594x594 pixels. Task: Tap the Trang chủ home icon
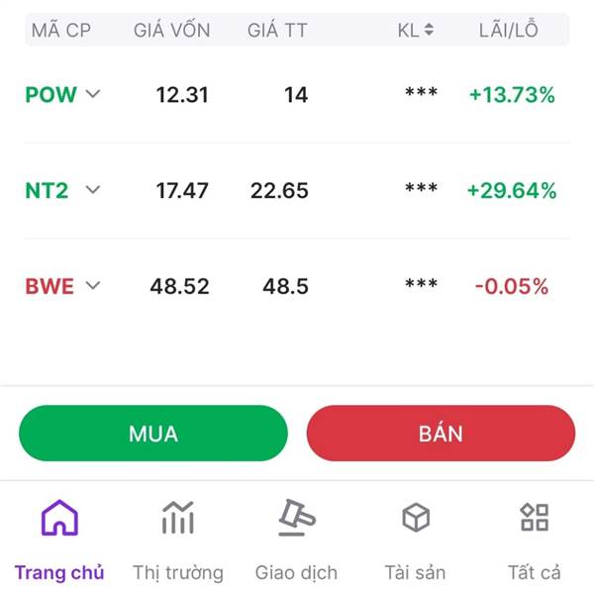(x=59, y=518)
